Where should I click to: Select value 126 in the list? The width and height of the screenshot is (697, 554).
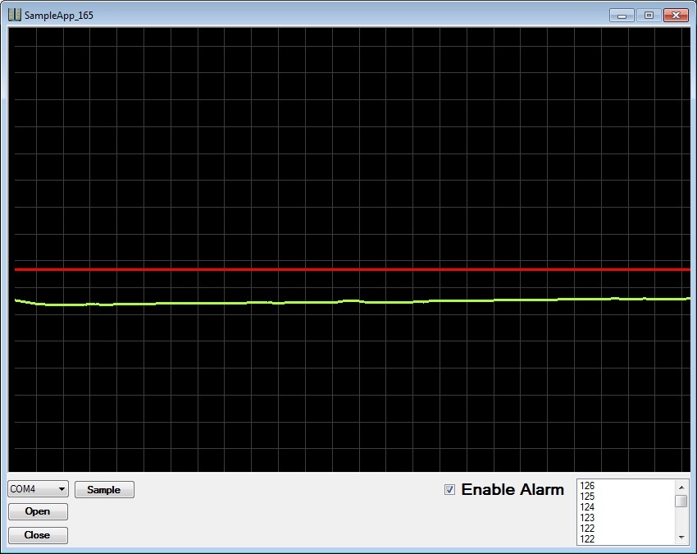click(x=587, y=486)
